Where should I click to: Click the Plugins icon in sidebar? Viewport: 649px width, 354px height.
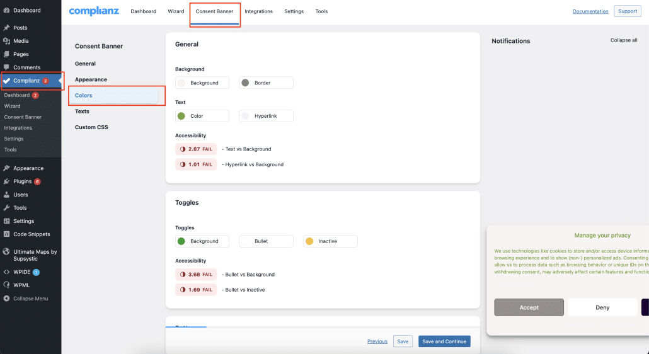(x=7, y=181)
